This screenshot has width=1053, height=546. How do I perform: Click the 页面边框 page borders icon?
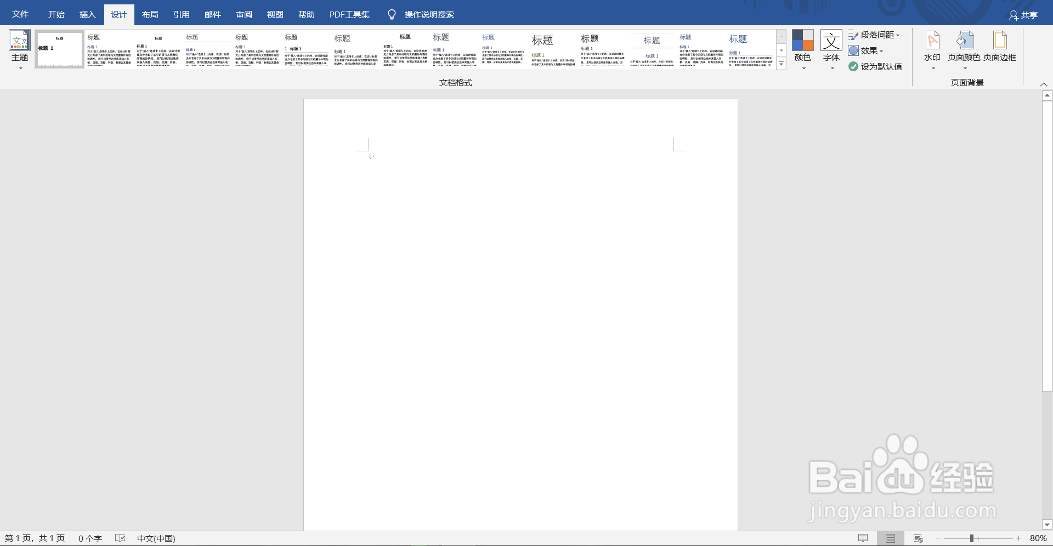[1000, 41]
